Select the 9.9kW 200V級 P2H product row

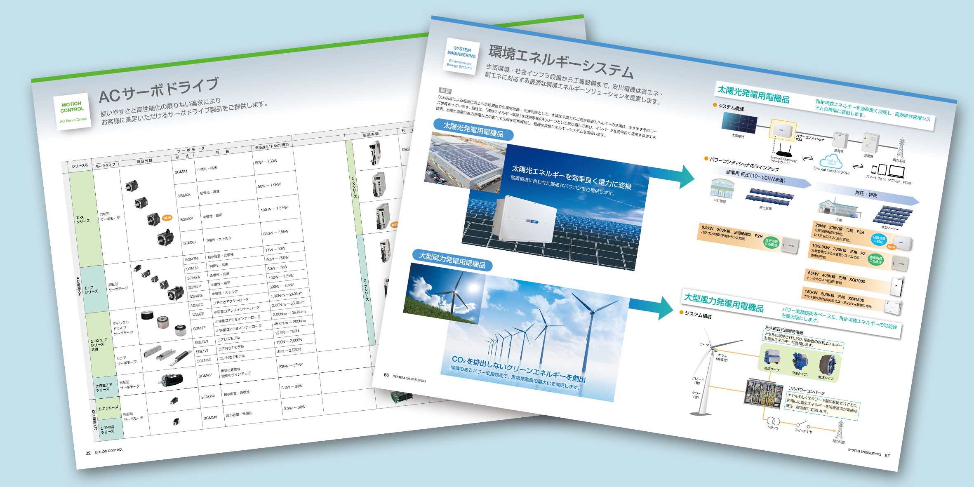pyautogui.click(x=749, y=239)
